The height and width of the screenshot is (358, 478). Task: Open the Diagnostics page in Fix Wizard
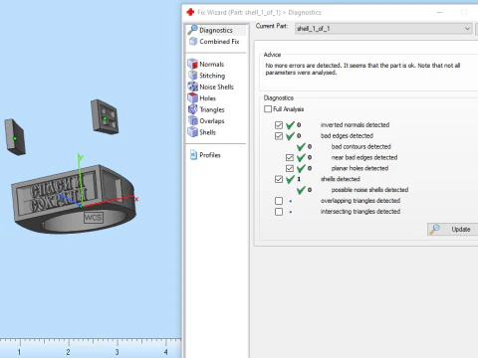(216, 30)
